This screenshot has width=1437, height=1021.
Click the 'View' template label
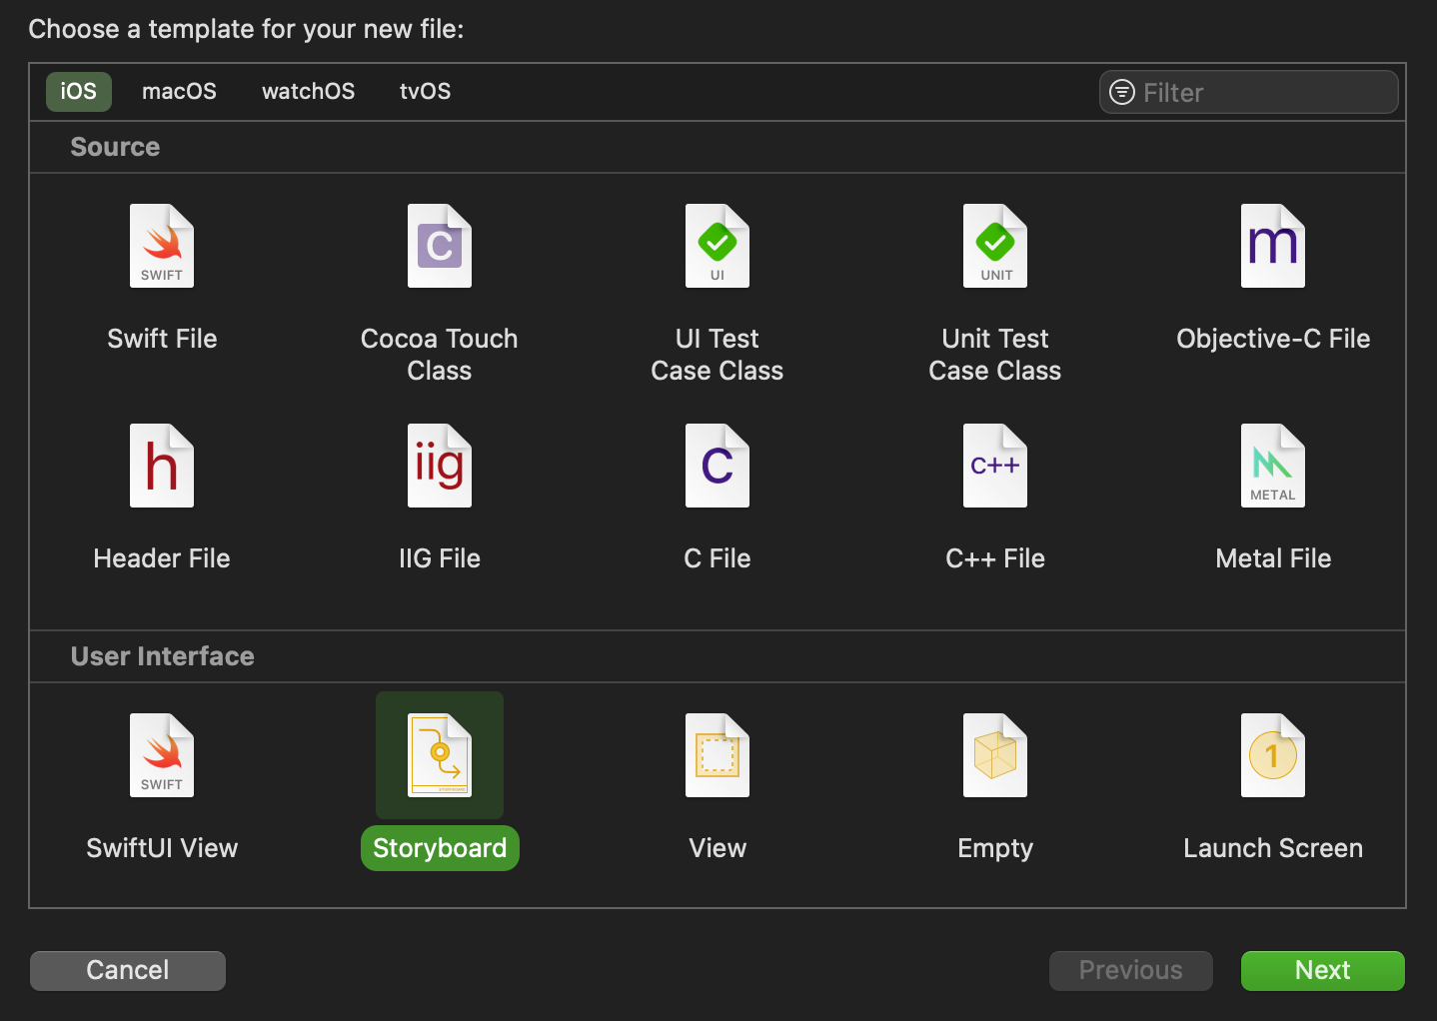pos(718,848)
